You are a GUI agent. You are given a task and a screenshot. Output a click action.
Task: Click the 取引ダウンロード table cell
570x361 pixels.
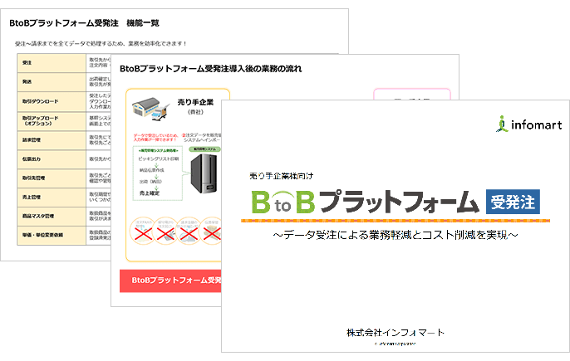(52, 101)
